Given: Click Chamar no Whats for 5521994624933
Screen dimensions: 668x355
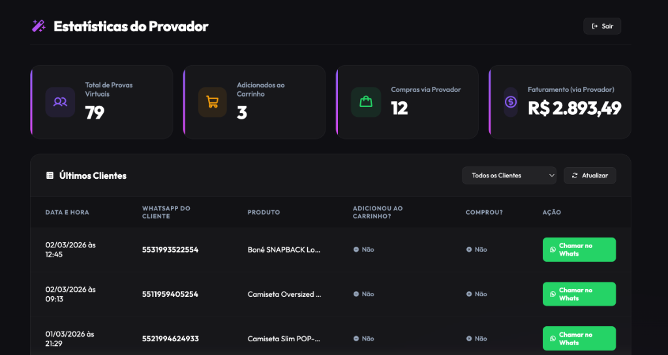Looking at the screenshot, I should [579, 338].
